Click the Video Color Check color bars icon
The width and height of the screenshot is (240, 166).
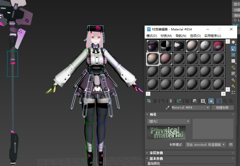pos(233,67)
